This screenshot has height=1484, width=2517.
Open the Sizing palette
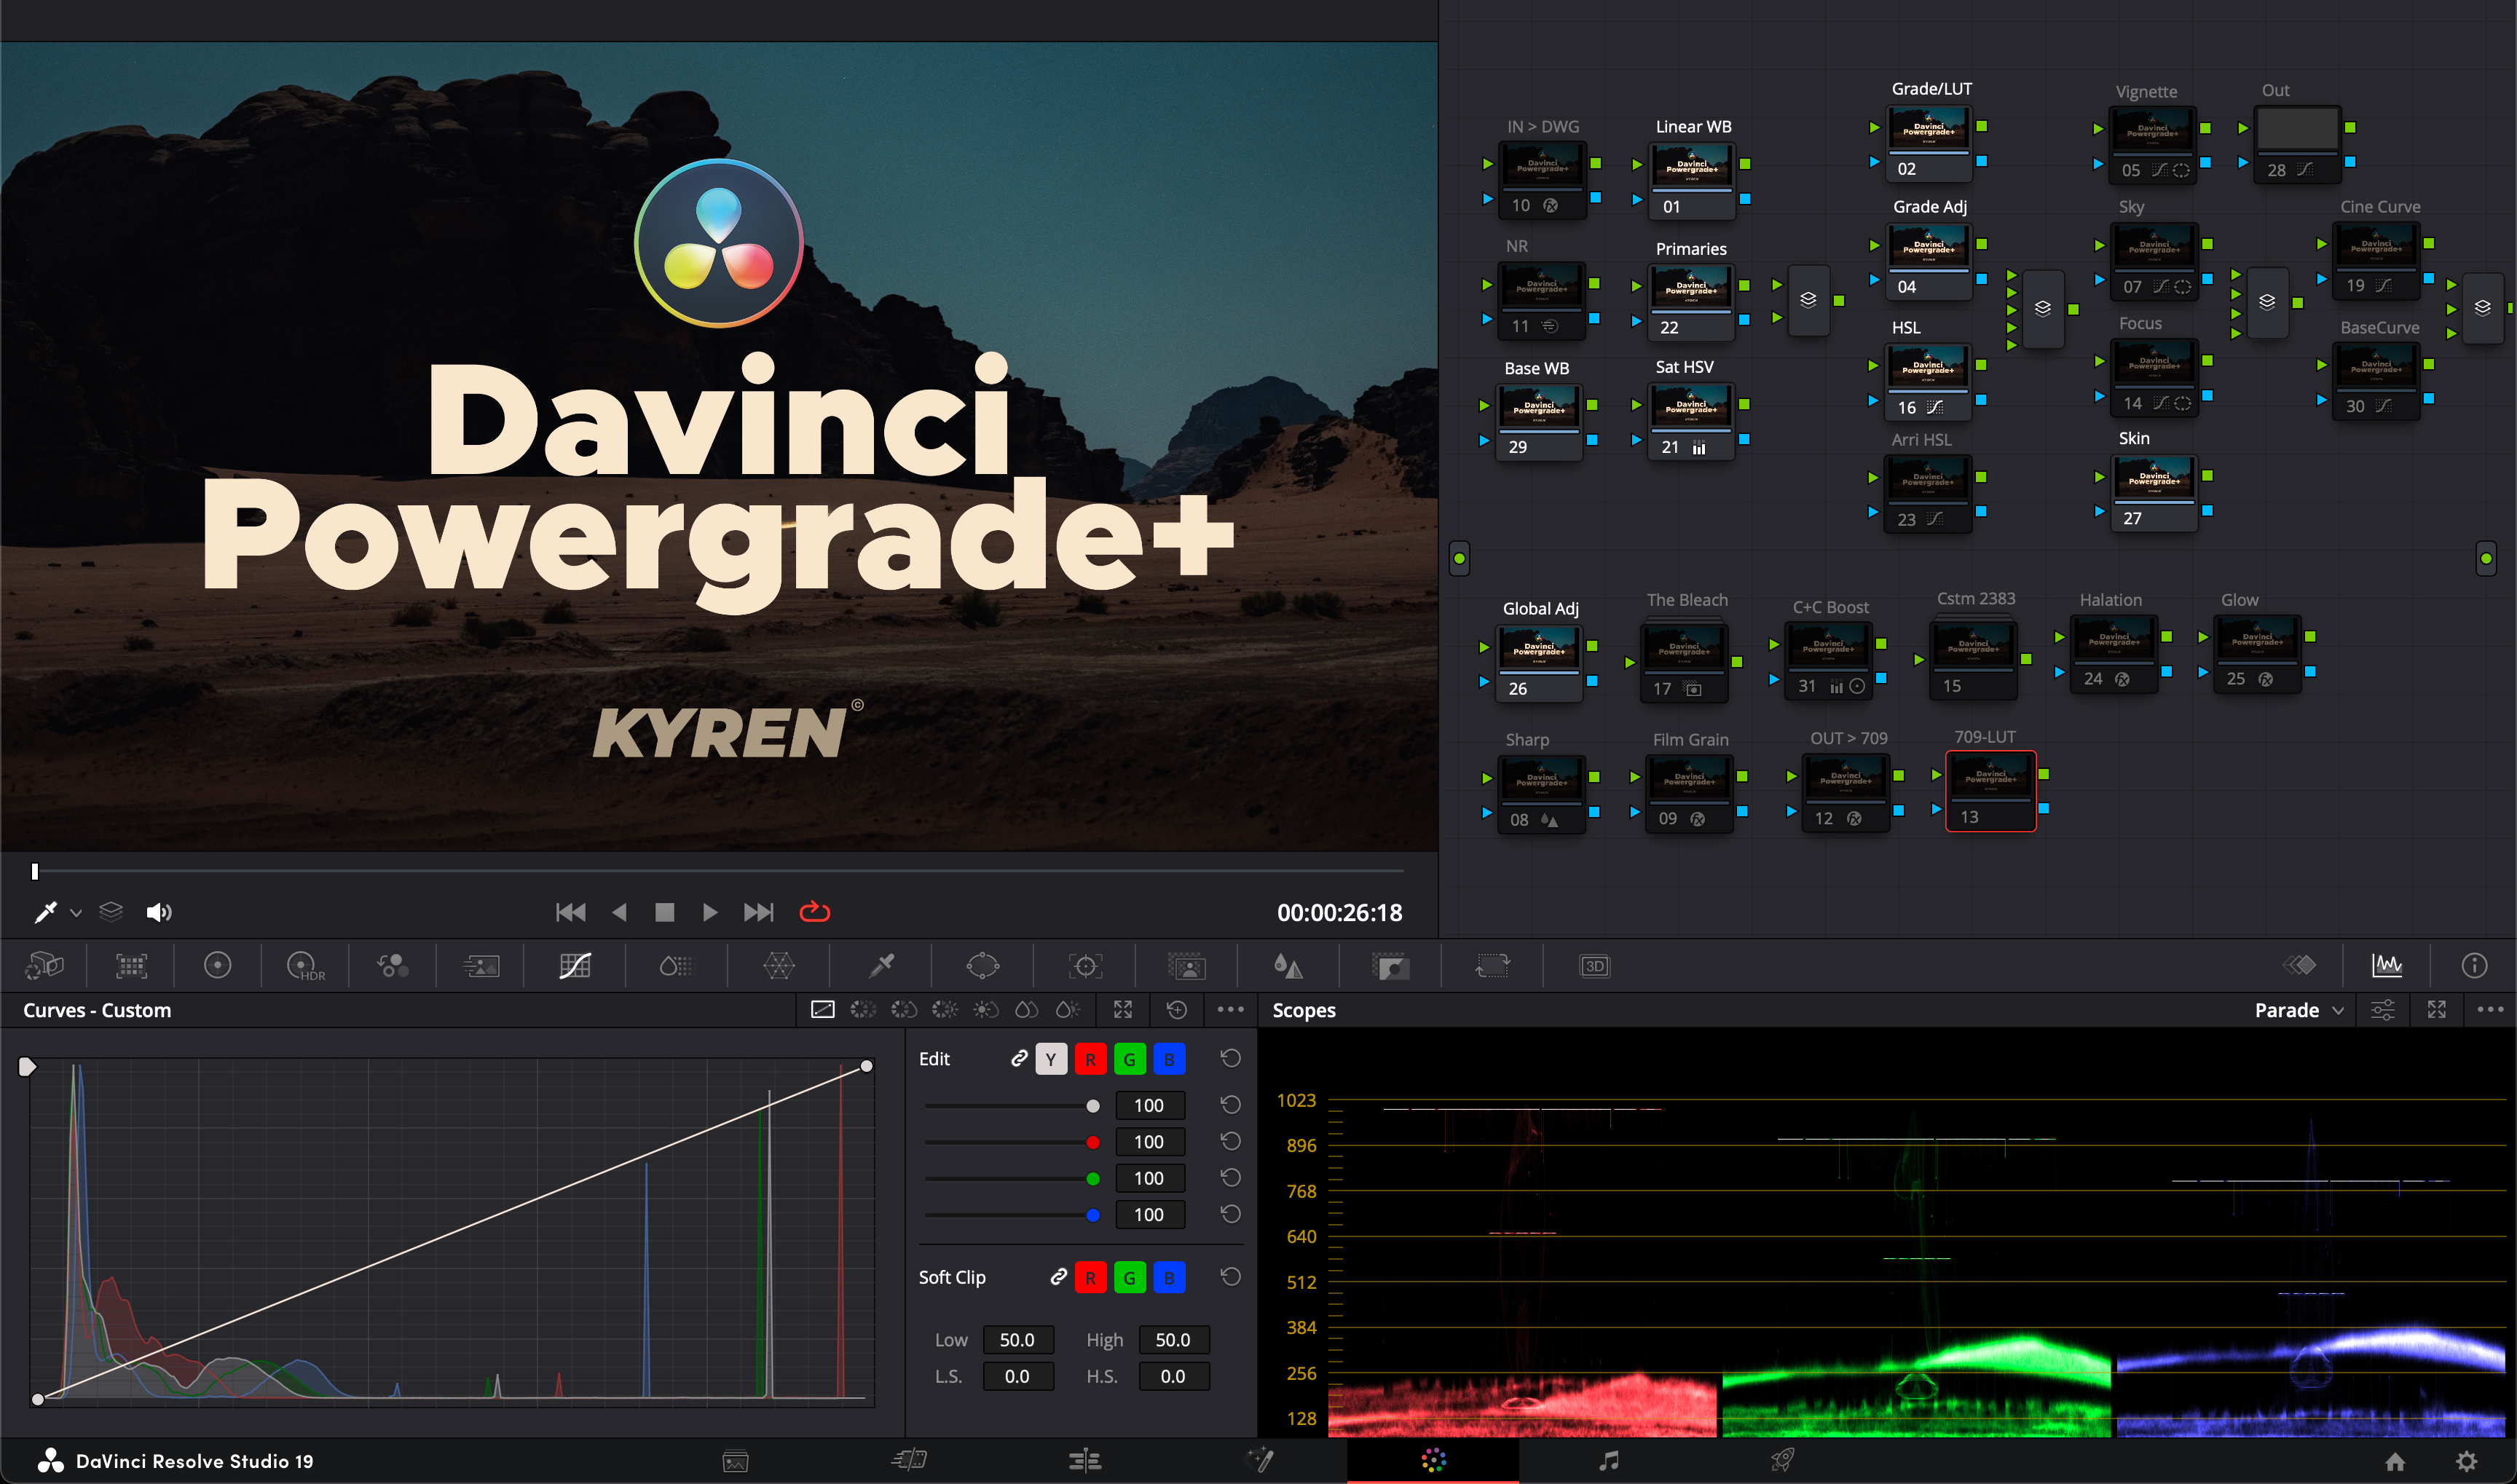tap(1492, 965)
